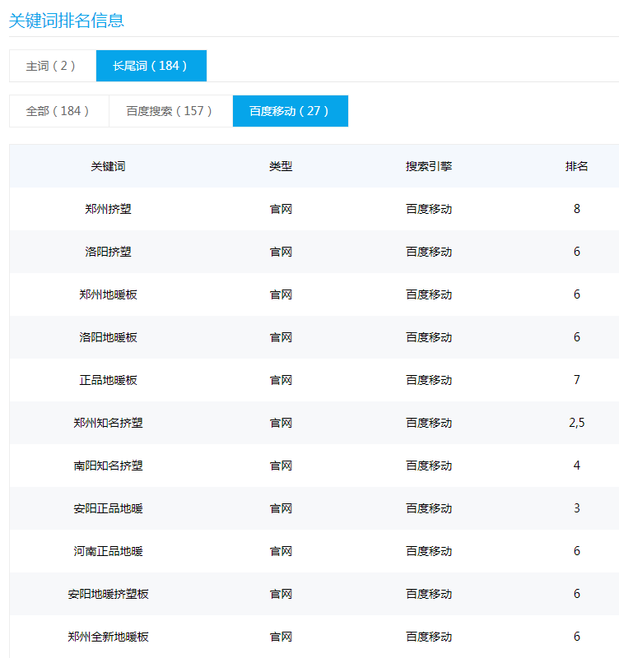Screen dimensions: 619x658
Task: Select the 百度移动 (27) tab
Action: coord(291,111)
